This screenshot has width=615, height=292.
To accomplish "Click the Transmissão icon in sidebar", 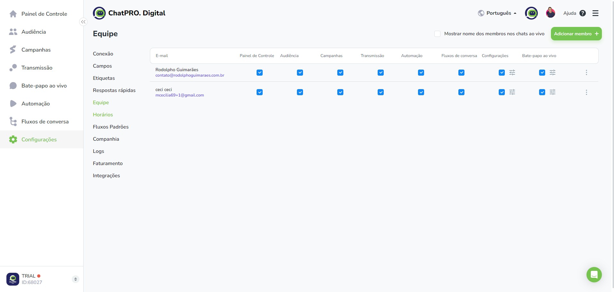I will pos(13,68).
